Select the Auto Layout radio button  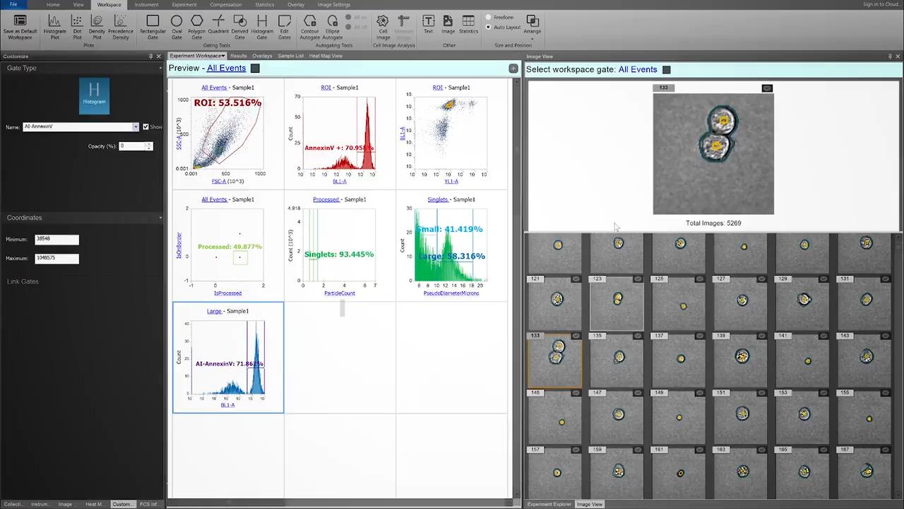pos(489,27)
